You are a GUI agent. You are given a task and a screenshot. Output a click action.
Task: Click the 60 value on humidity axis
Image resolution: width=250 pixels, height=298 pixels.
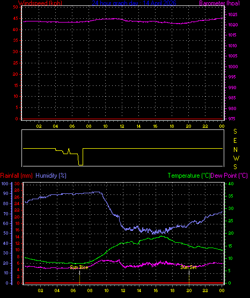point(6,223)
